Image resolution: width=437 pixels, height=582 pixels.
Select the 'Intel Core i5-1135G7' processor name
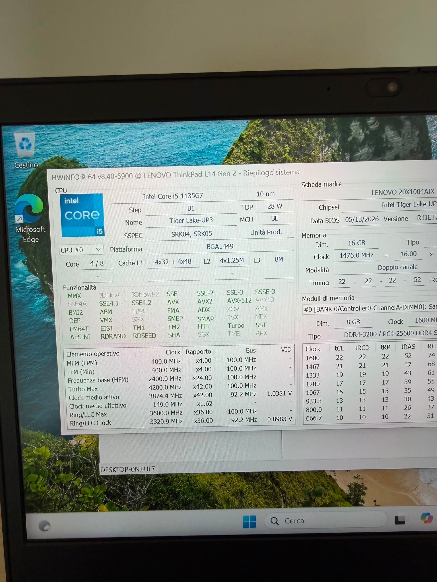click(x=173, y=196)
